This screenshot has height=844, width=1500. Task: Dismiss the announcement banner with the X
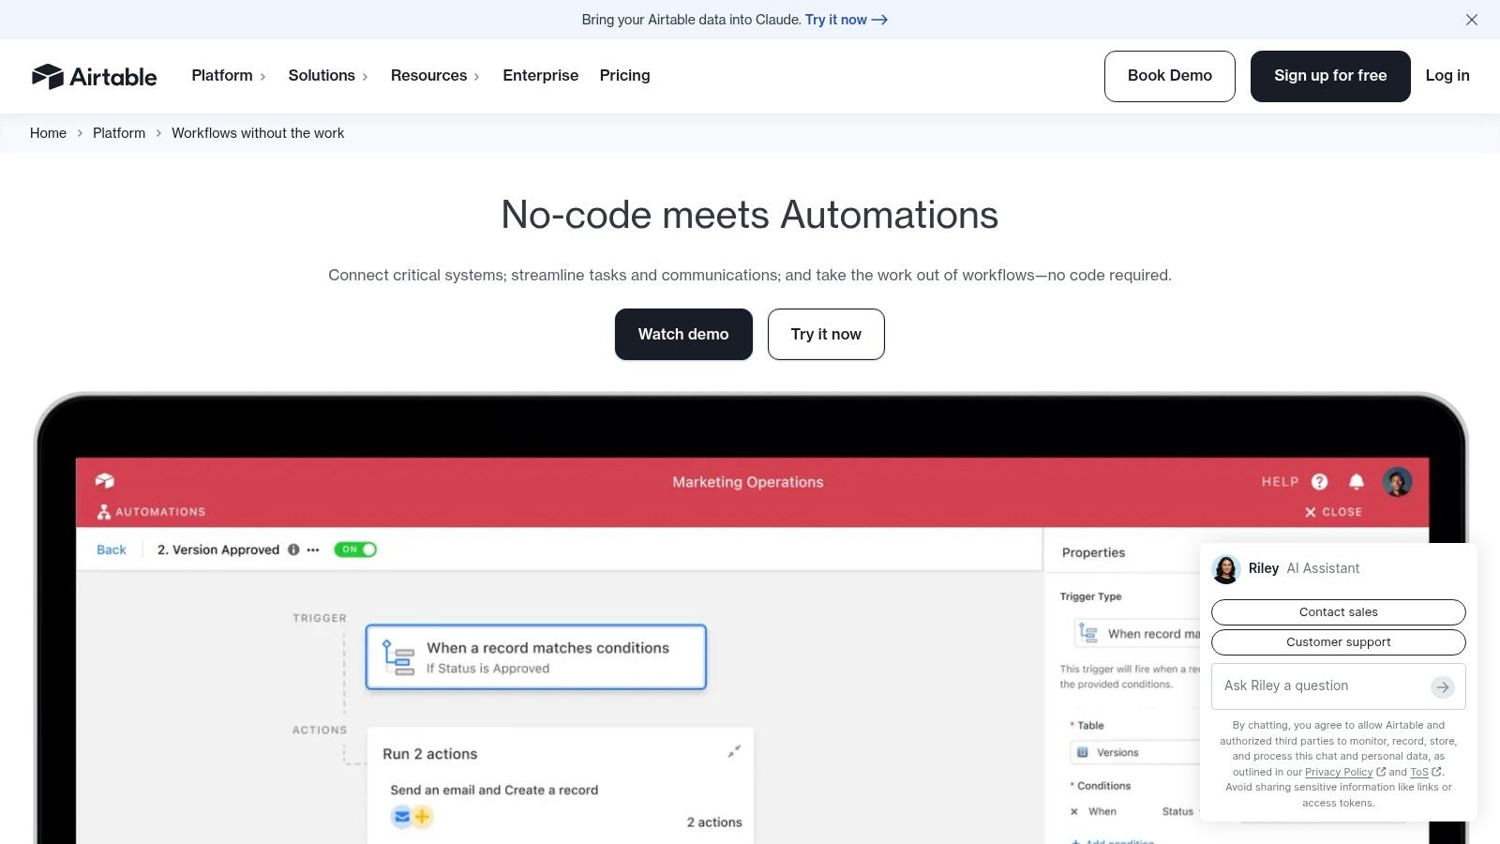[x=1472, y=20]
